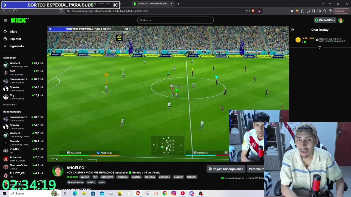Go to Inicio in the sidebar
Screen dimensions: 351x197
pos(13,31)
